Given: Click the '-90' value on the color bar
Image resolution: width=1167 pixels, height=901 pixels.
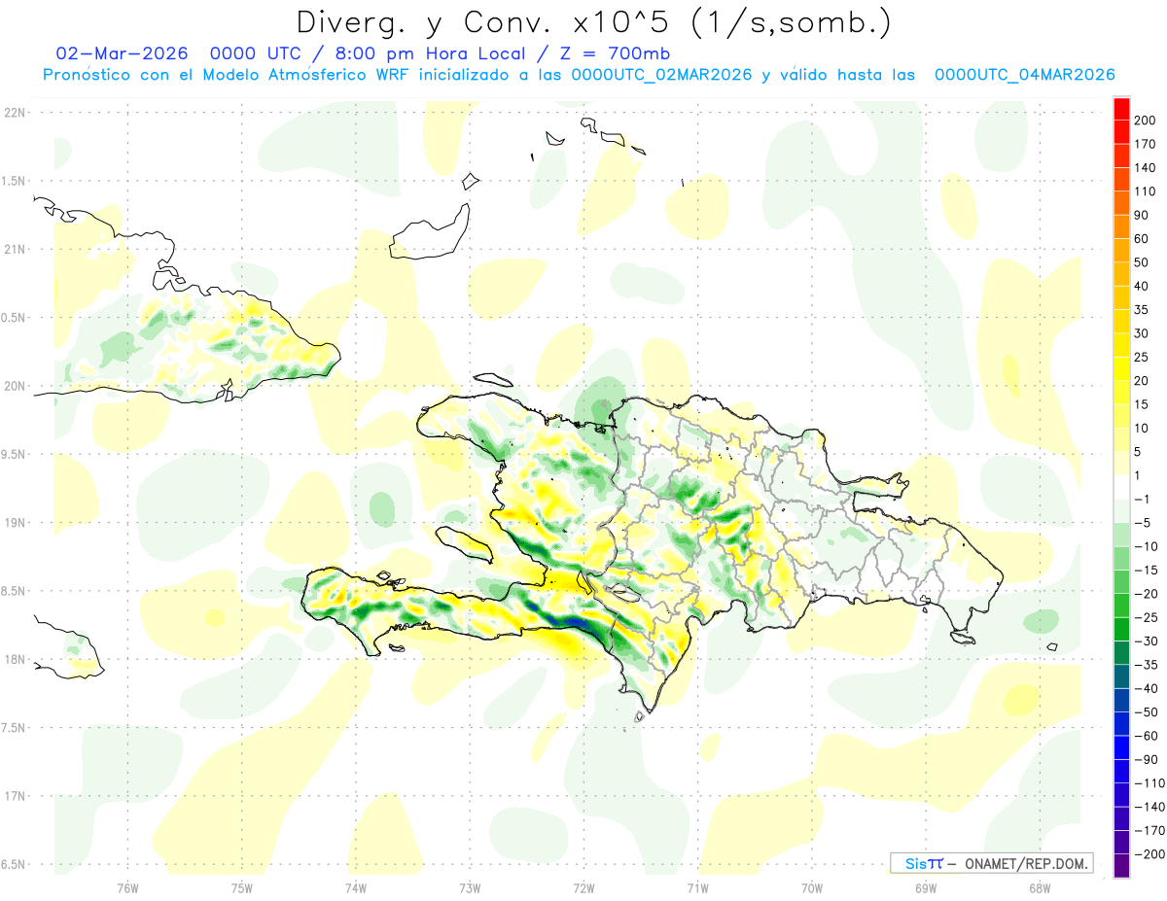Looking at the screenshot, I should coord(1146,760).
